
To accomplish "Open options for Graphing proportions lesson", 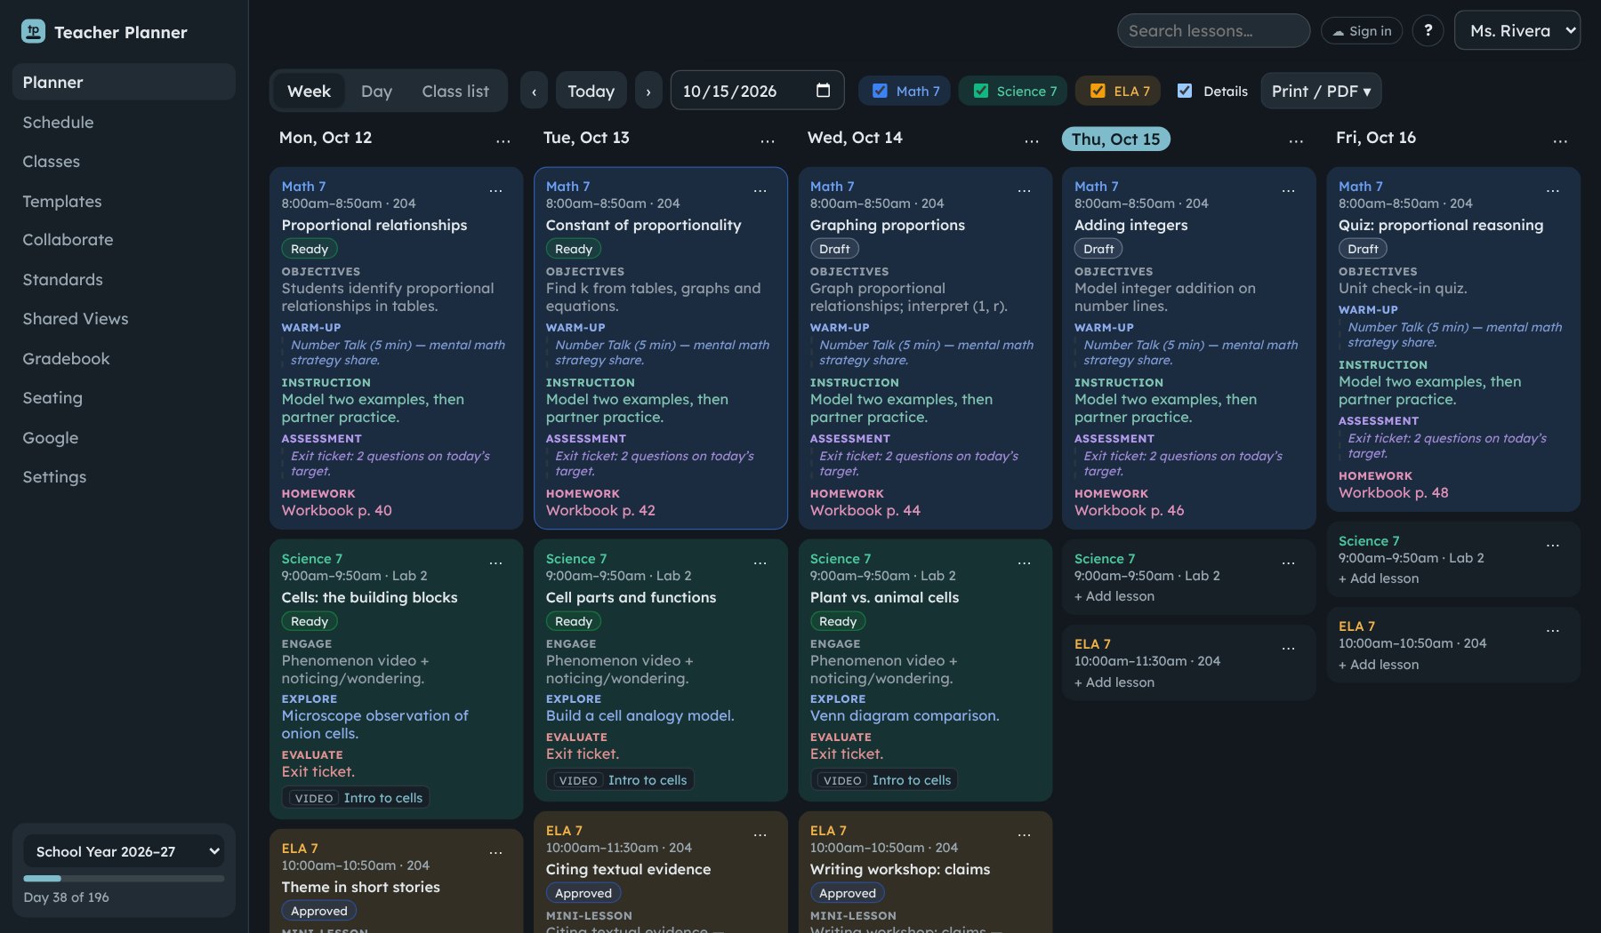I will (1024, 189).
